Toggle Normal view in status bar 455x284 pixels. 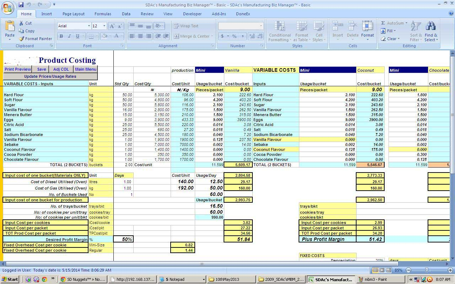[375, 271]
